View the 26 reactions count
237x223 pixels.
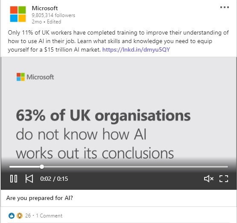click(28, 216)
